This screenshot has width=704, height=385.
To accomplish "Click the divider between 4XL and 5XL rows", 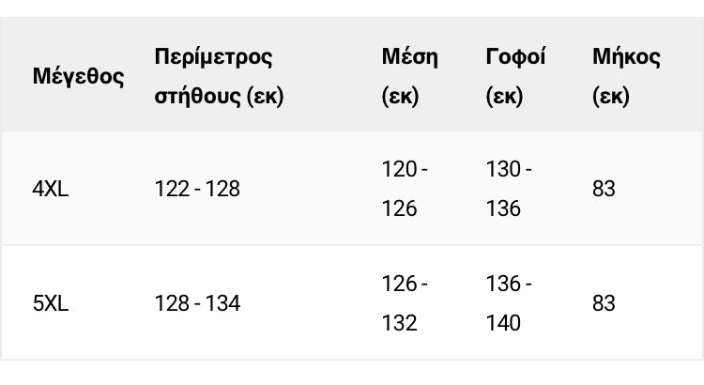I will pos(352,246).
